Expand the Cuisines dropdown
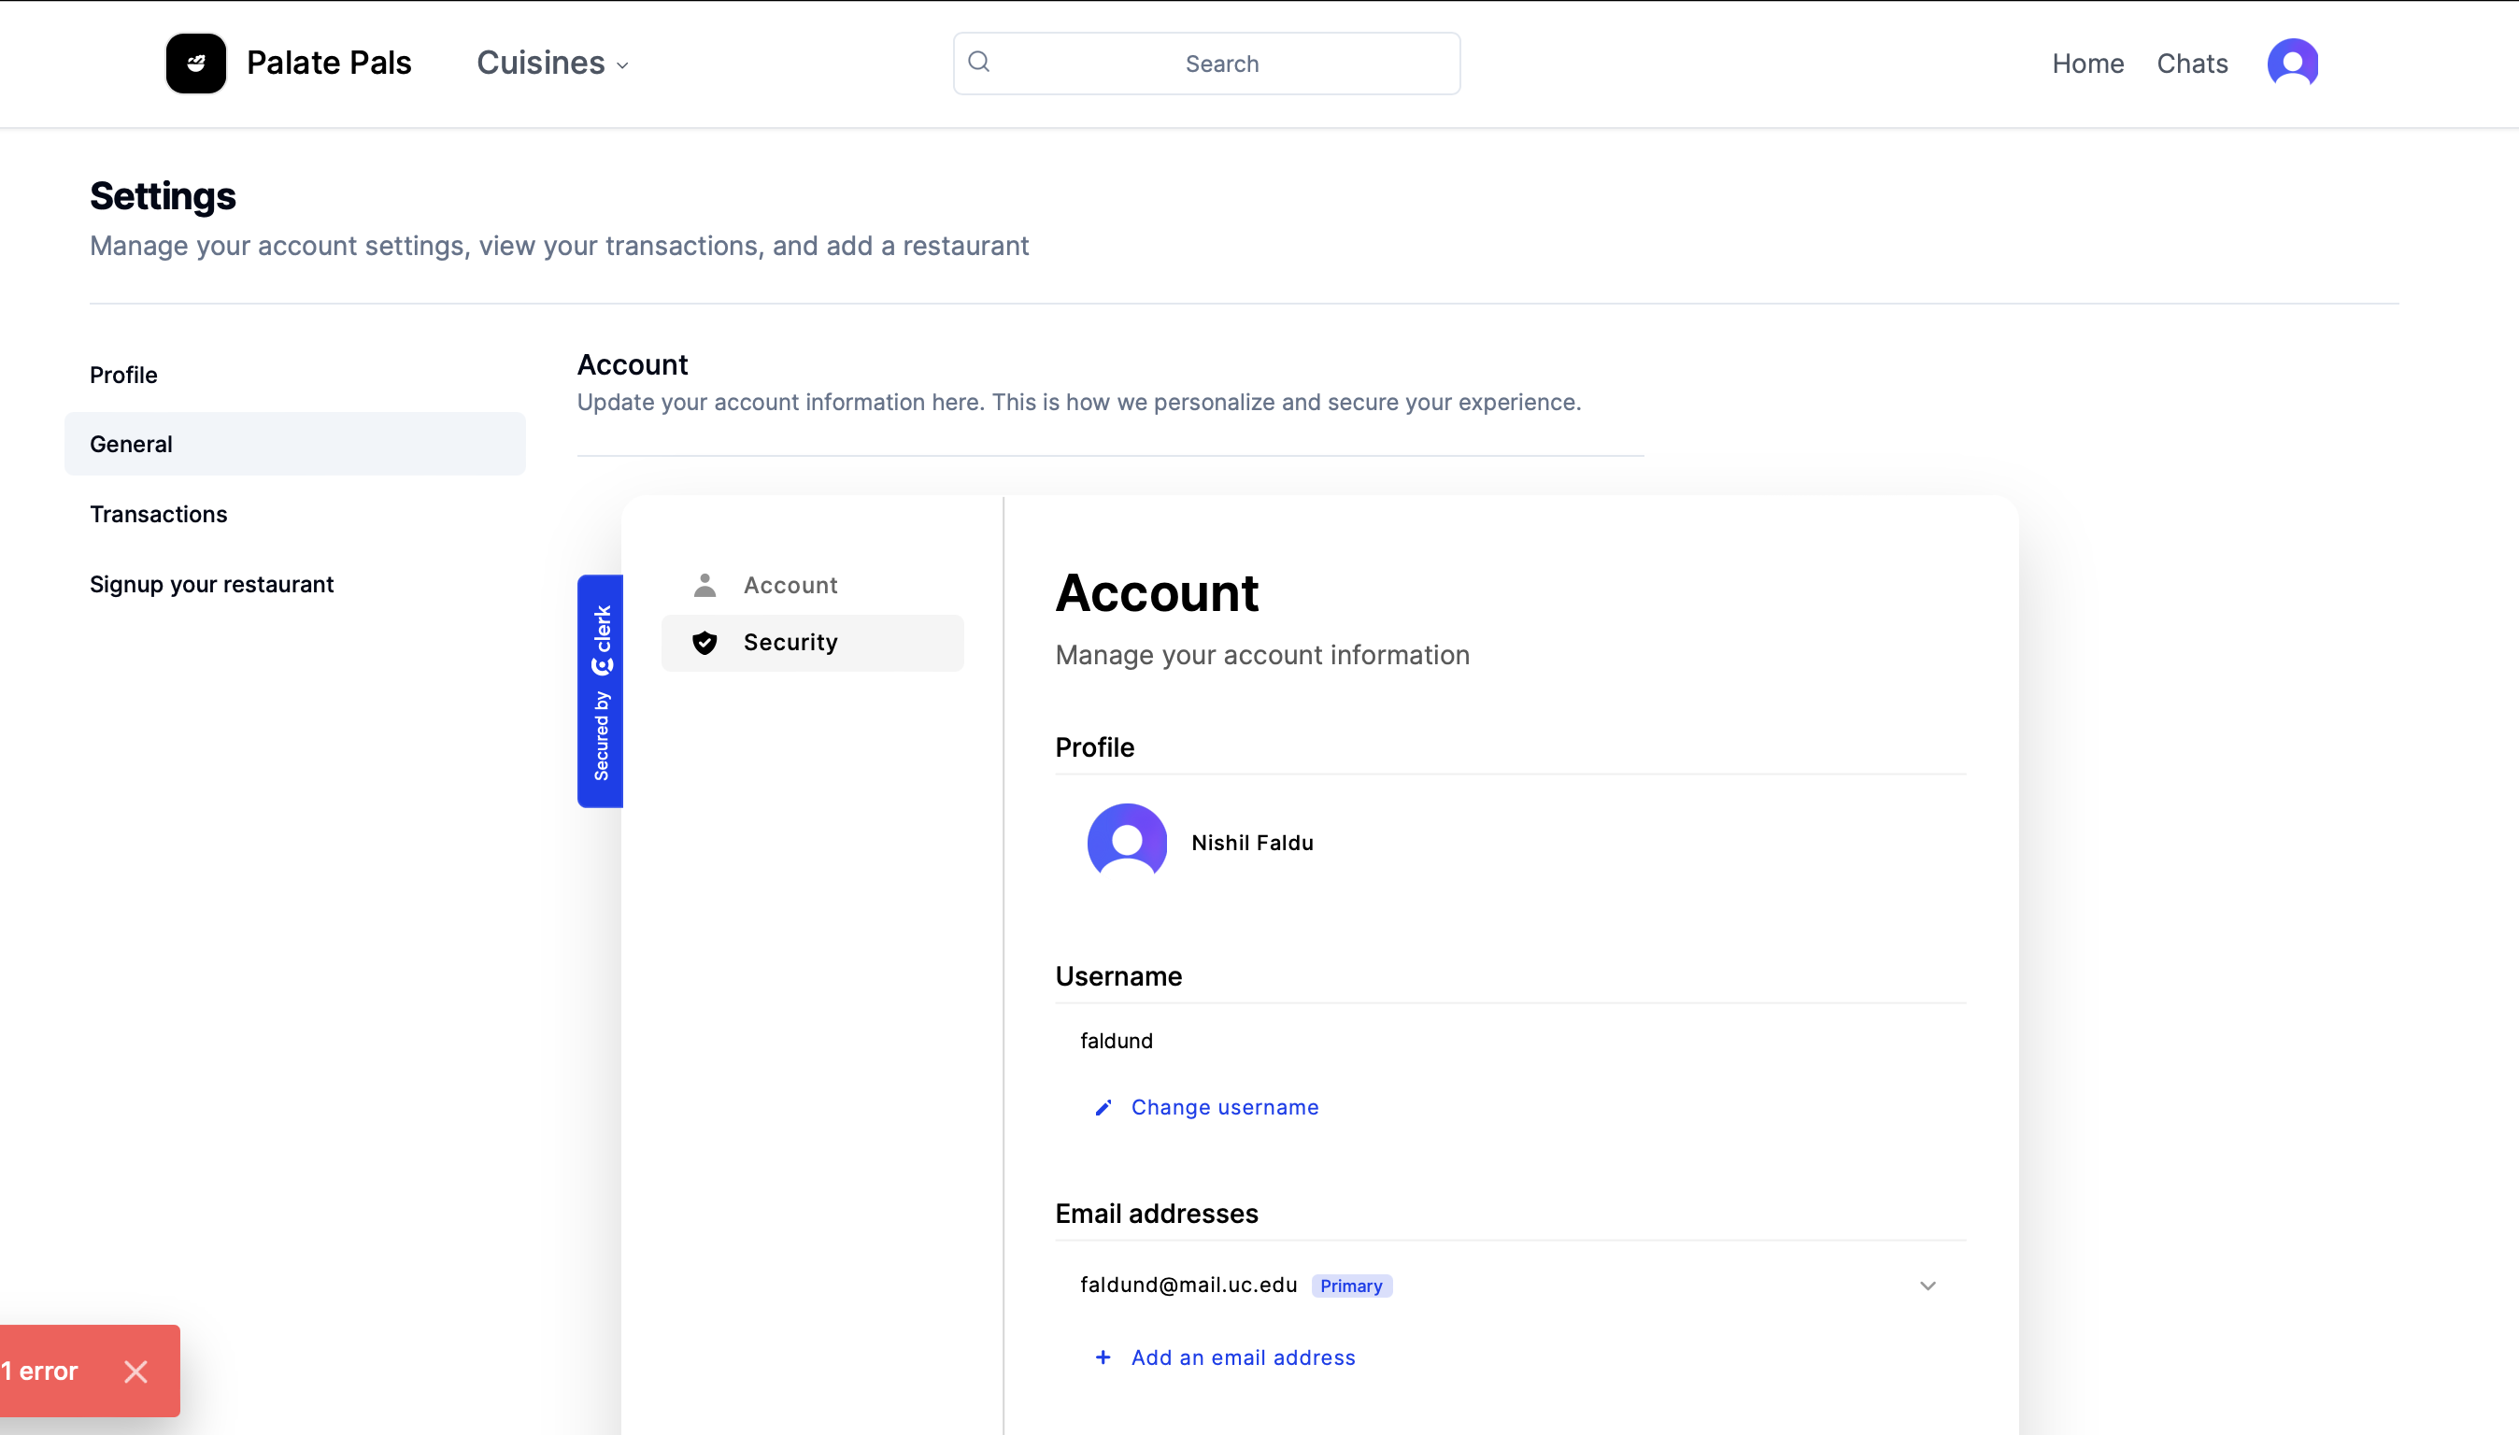The image size is (2519, 1435). tap(552, 64)
